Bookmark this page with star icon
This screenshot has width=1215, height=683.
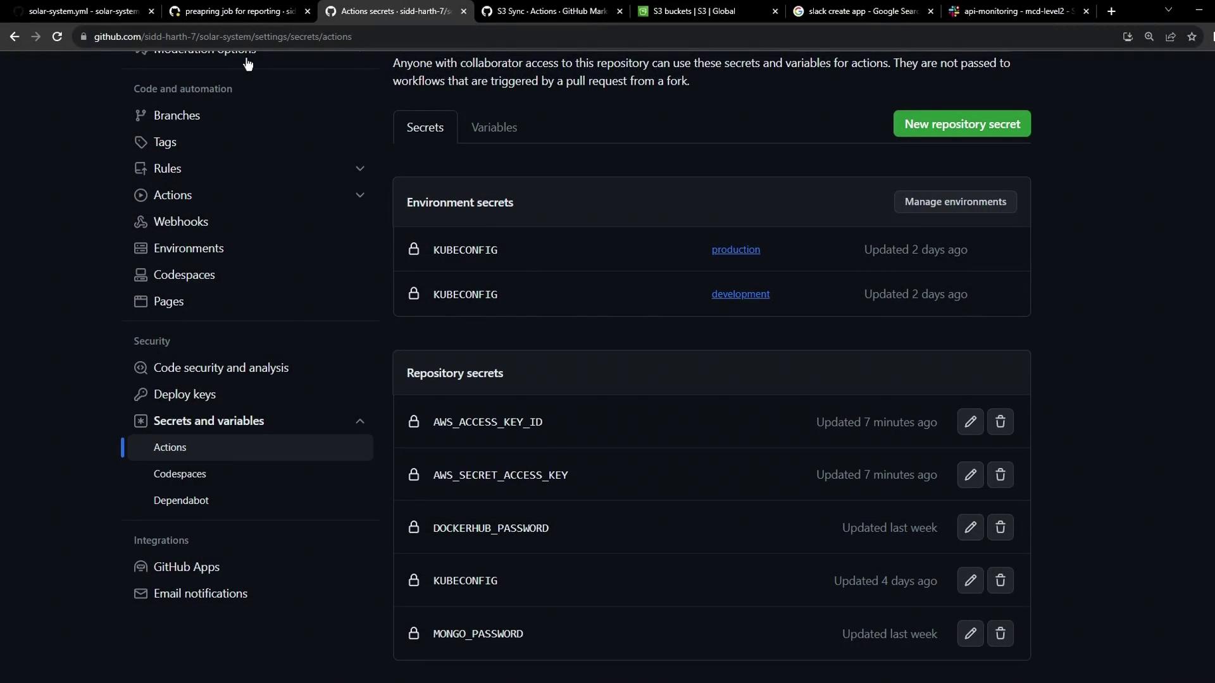pos(1192,37)
